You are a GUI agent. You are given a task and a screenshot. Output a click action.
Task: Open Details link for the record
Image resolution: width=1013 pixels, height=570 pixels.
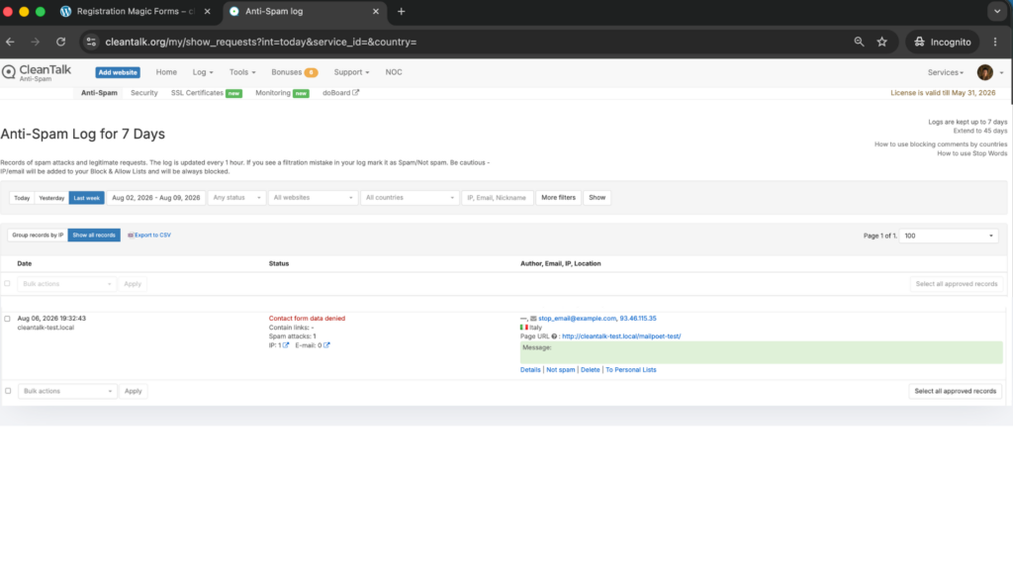[x=530, y=370]
